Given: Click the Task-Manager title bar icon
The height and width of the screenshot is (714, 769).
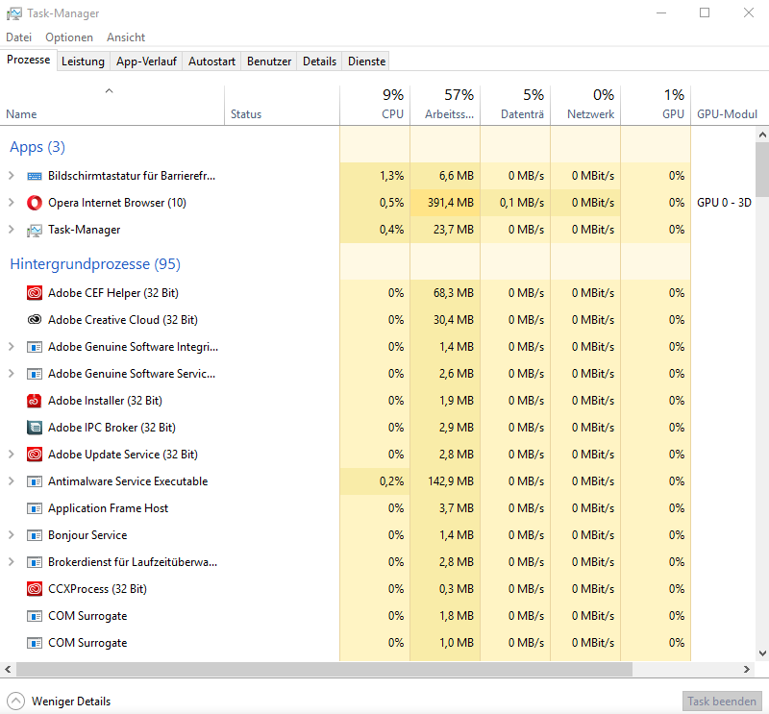Looking at the screenshot, I should coord(13,13).
